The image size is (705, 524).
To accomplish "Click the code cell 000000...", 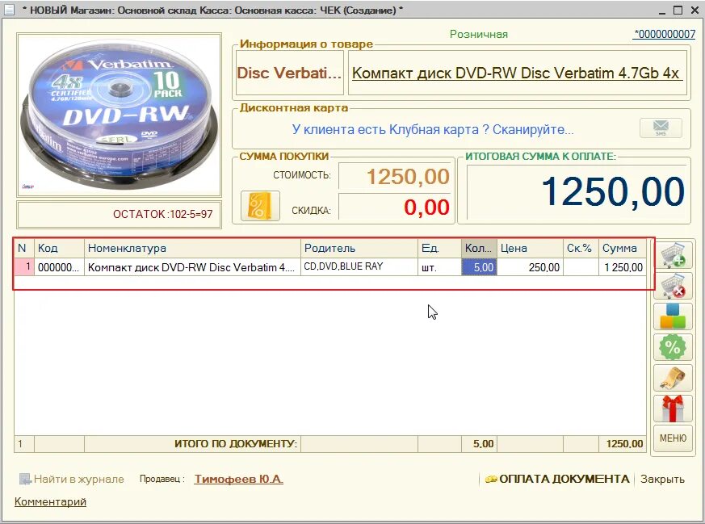I will (59, 267).
